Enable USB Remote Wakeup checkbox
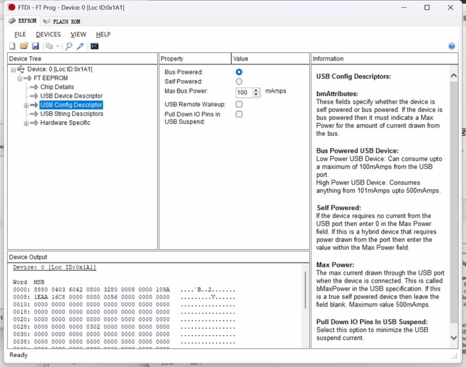The image size is (466, 367). (x=239, y=104)
